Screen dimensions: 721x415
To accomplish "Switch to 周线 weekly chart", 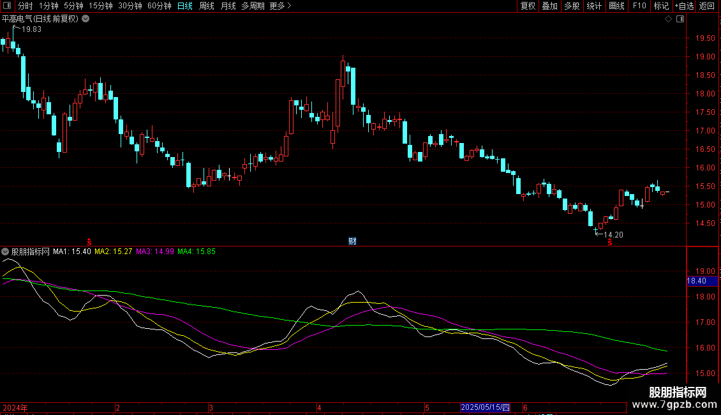I will click(x=207, y=6).
